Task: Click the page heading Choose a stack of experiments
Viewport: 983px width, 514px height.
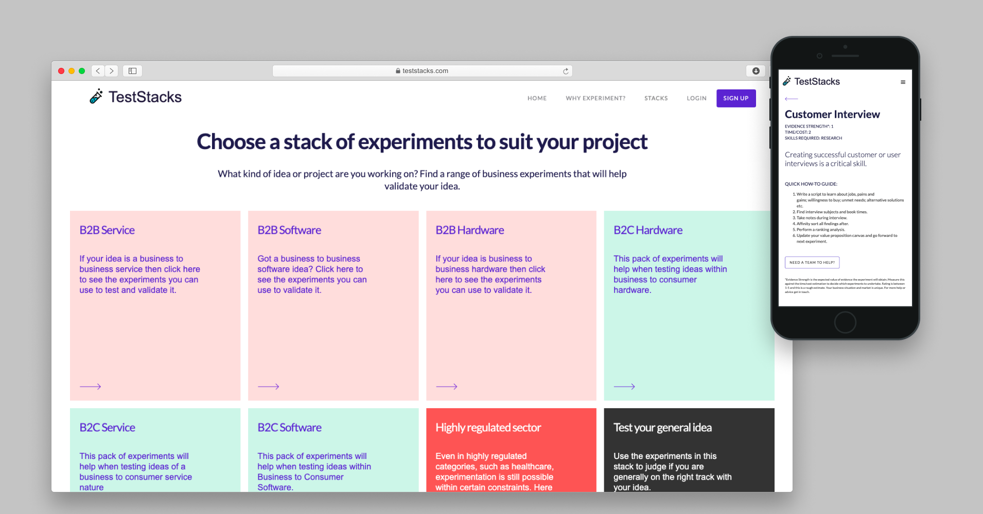Action: click(x=422, y=142)
